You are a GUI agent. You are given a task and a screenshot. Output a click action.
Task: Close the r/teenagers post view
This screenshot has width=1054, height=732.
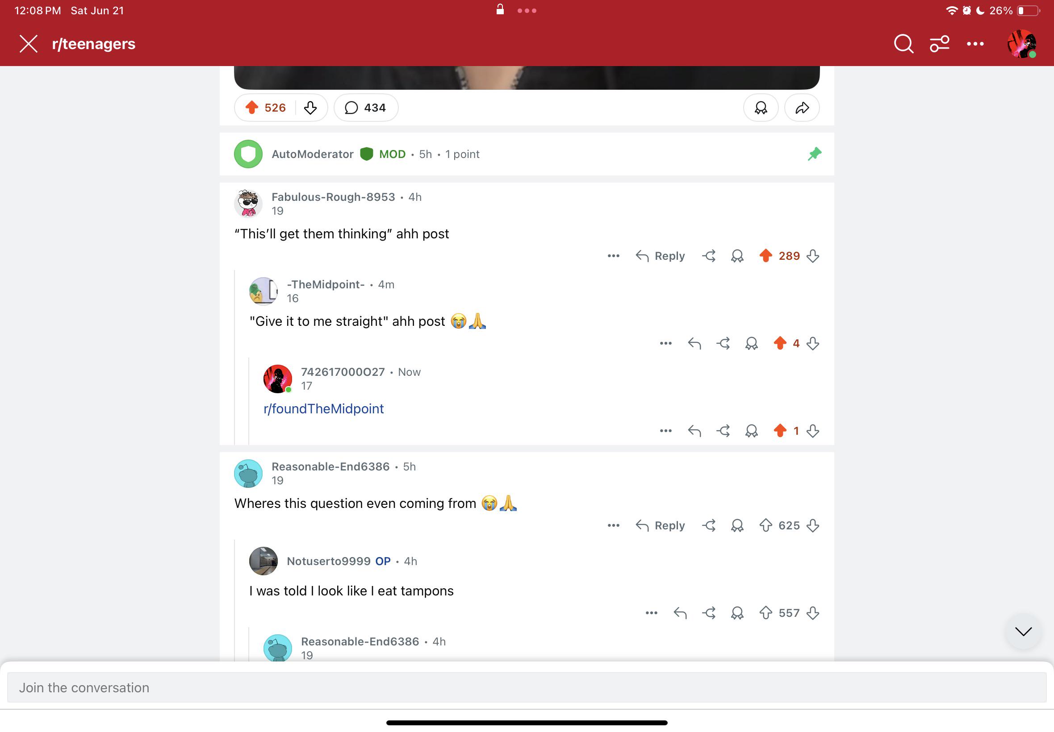coord(29,44)
